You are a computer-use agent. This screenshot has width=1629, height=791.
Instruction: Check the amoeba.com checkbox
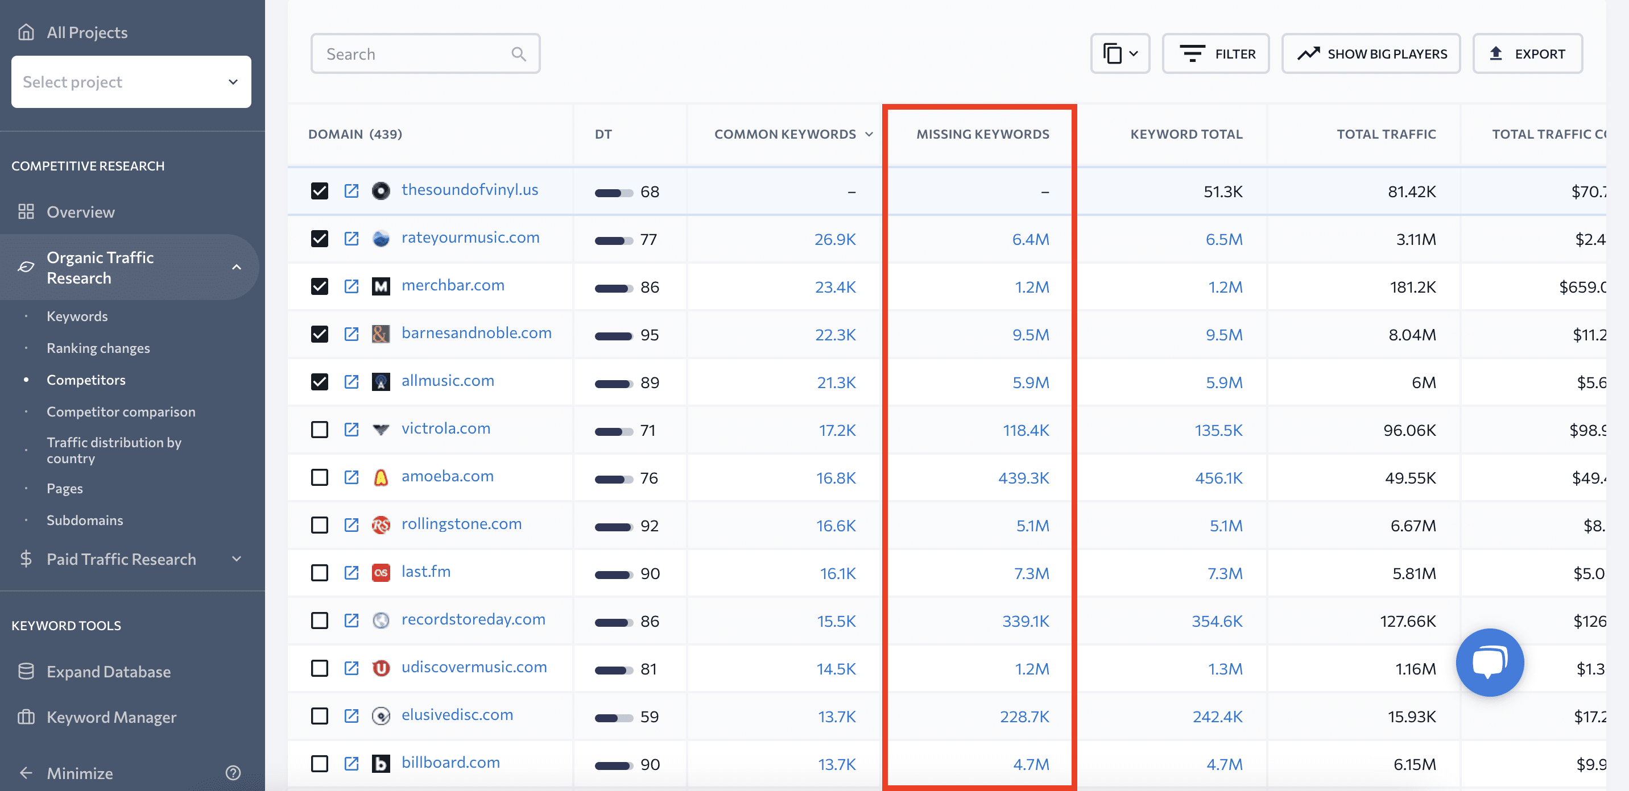(320, 477)
